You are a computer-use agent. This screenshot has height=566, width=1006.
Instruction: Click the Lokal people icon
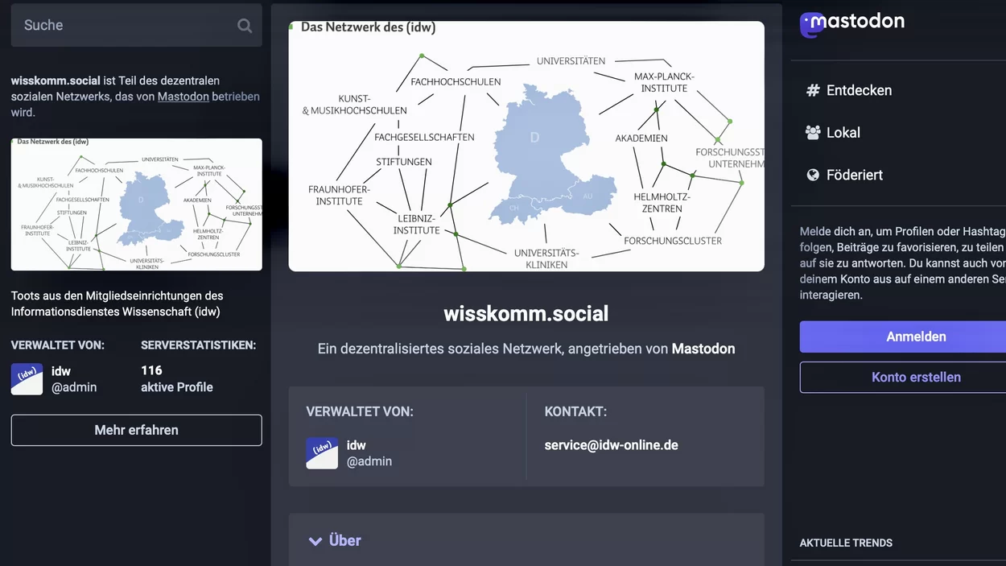pyautogui.click(x=813, y=133)
